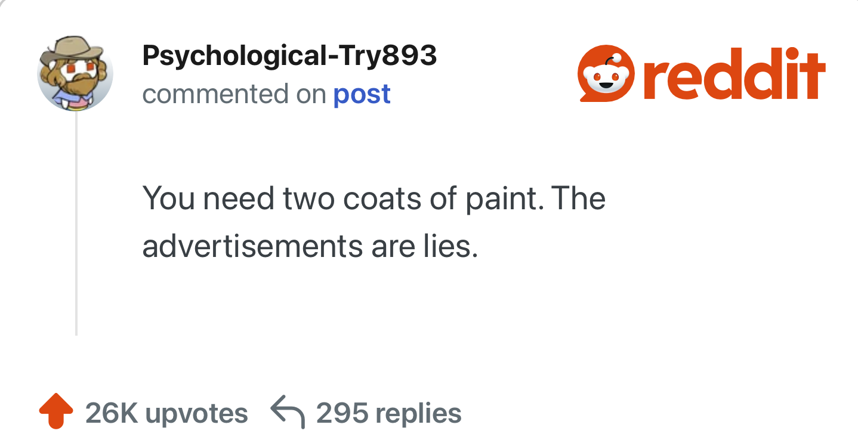The width and height of the screenshot is (858, 440).
Task: Click the word "replies" at the bottom
Action: pyautogui.click(x=419, y=413)
